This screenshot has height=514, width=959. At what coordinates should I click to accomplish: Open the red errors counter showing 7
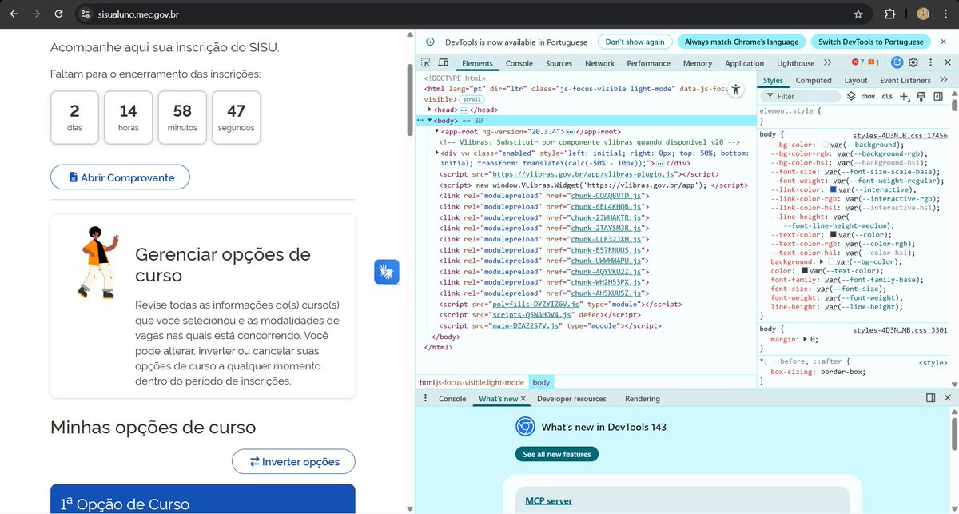(x=858, y=62)
